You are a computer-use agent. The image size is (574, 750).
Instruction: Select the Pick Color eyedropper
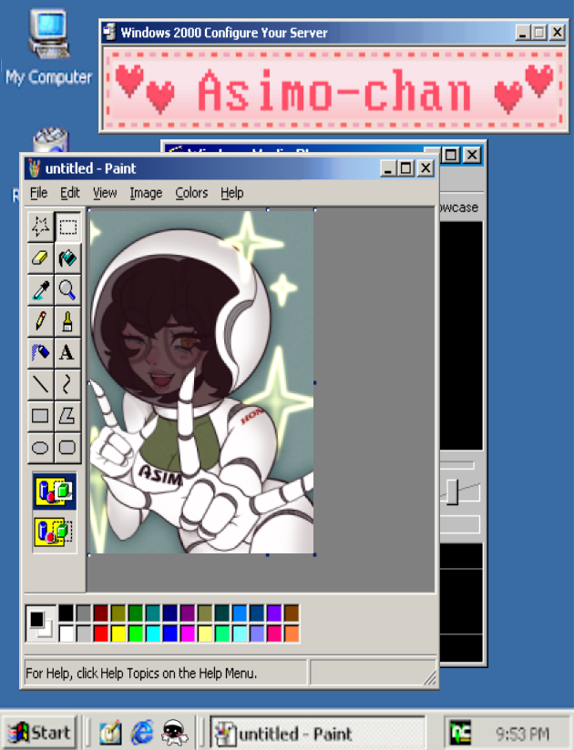[x=40, y=289]
